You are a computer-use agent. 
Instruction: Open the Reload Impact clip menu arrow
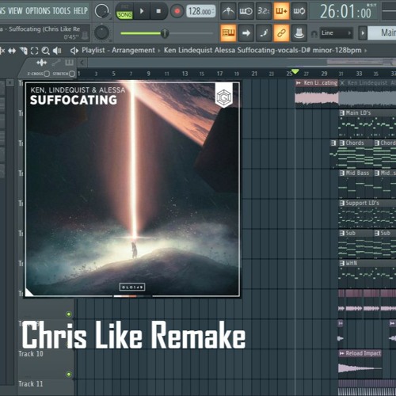pyautogui.click(x=342, y=353)
